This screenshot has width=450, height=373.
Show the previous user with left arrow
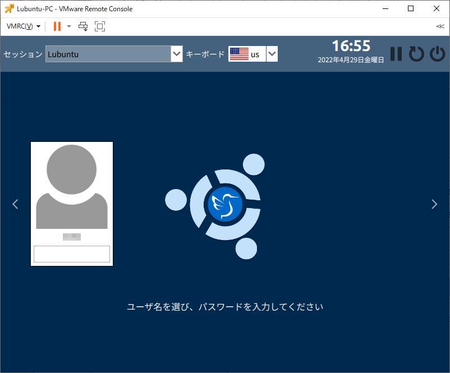15,204
